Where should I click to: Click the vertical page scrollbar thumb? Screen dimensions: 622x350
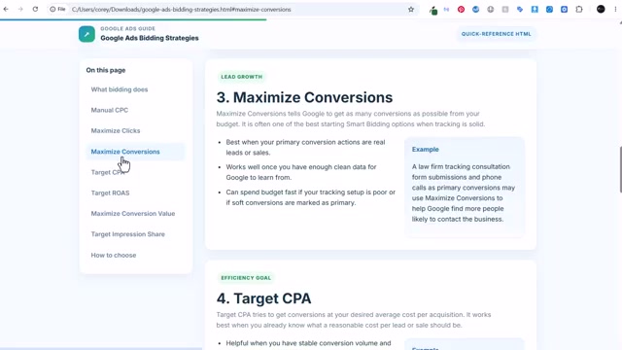[x=620, y=169]
